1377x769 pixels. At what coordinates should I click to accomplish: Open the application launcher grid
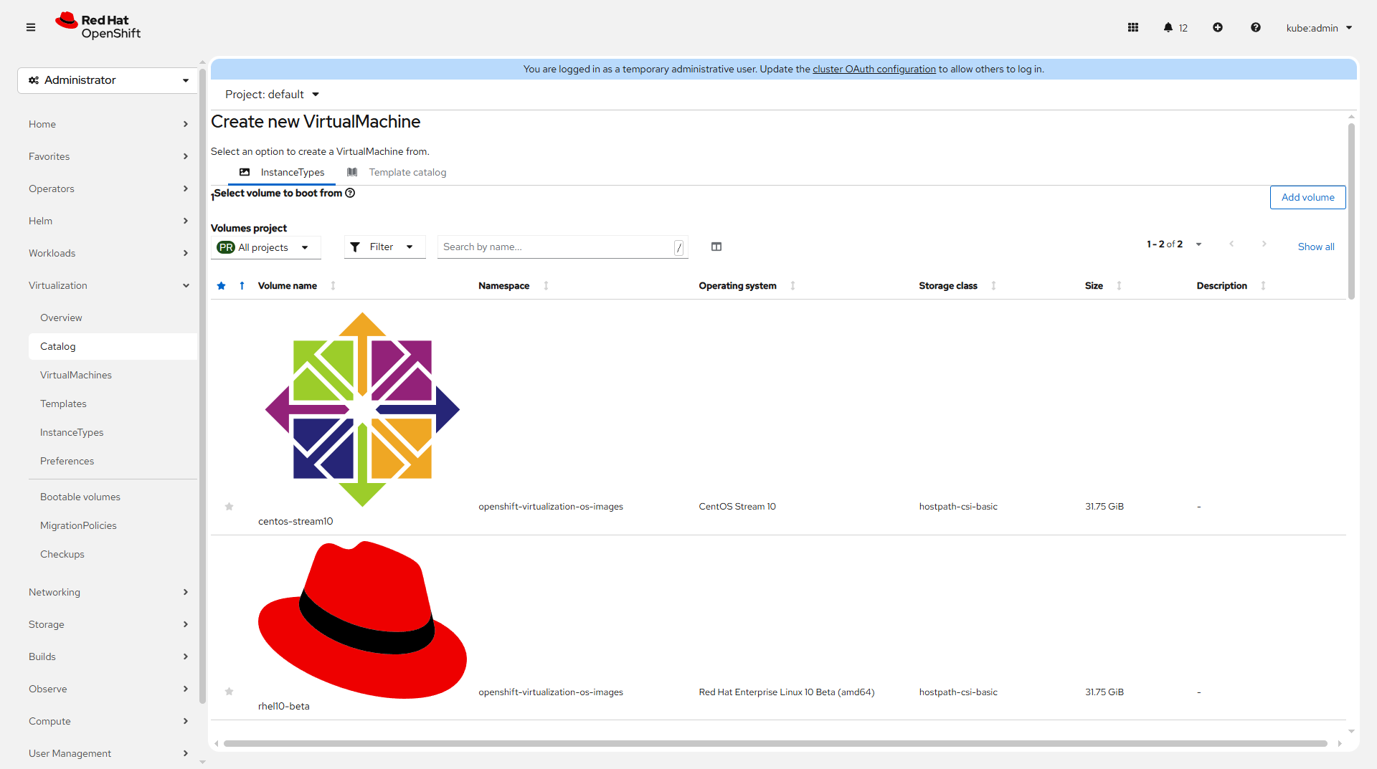click(x=1133, y=27)
